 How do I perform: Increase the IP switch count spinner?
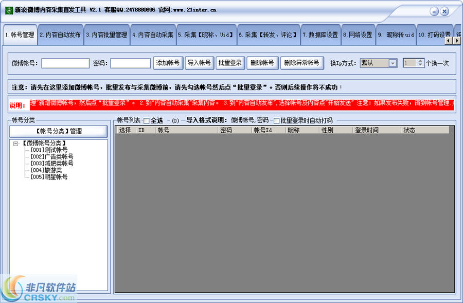(x=420, y=61)
